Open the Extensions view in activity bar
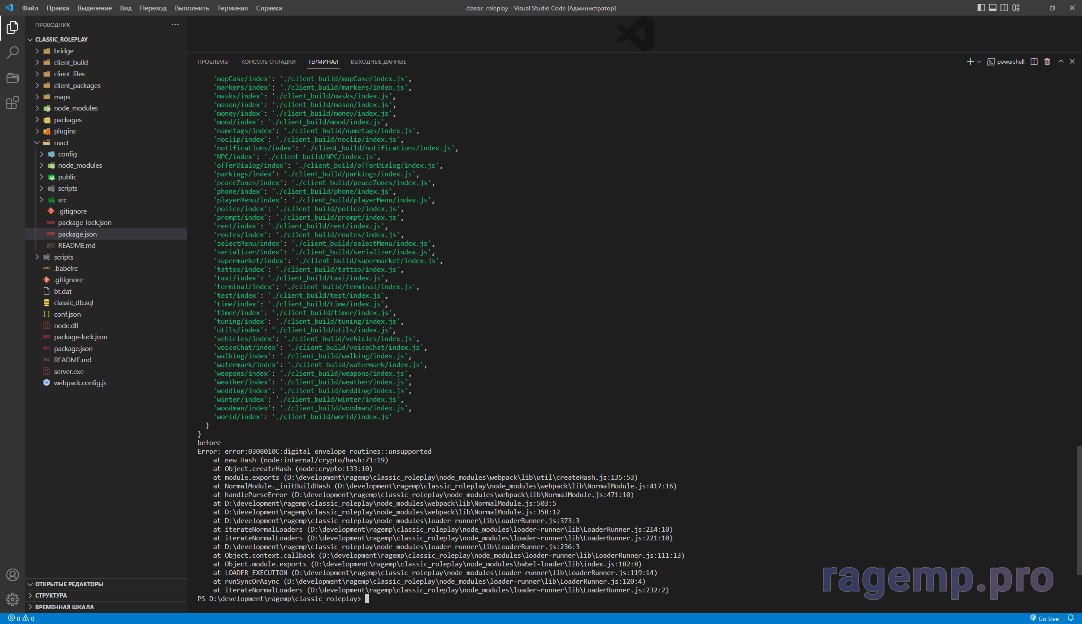The width and height of the screenshot is (1082, 624). pyautogui.click(x=13, y=103)
